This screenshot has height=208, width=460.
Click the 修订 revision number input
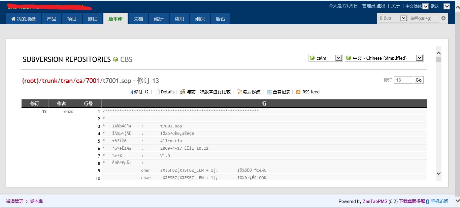403,80
